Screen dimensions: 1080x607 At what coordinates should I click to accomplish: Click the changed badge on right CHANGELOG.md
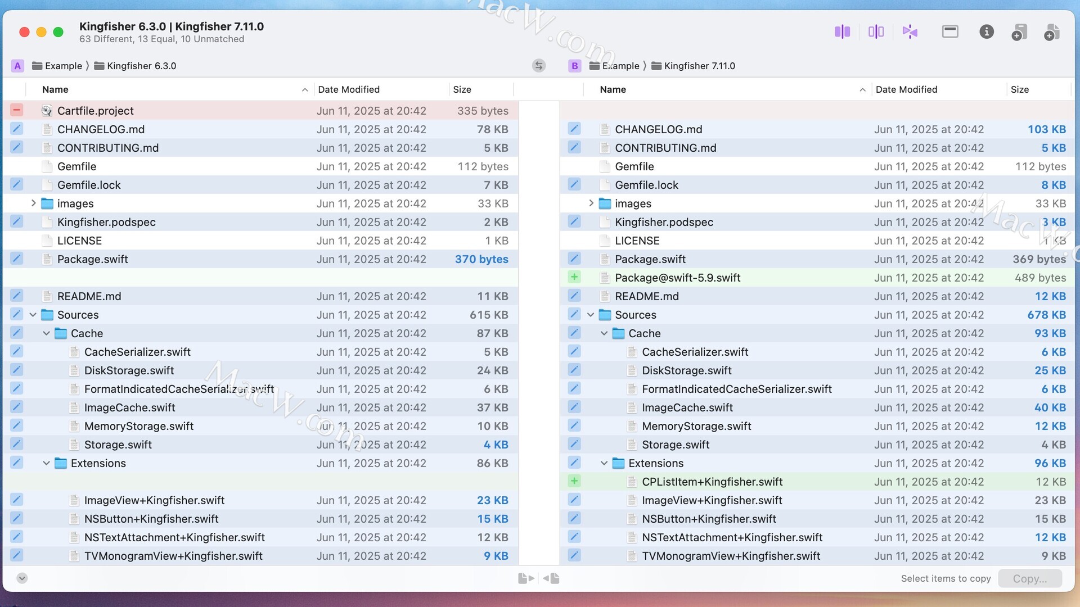pyautogui.click(x=574, y=129)
